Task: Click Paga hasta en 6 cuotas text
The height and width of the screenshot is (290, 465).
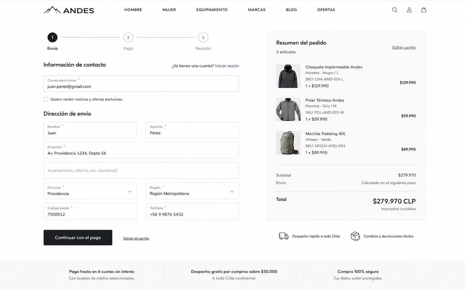Action: [x=102, y=272]
